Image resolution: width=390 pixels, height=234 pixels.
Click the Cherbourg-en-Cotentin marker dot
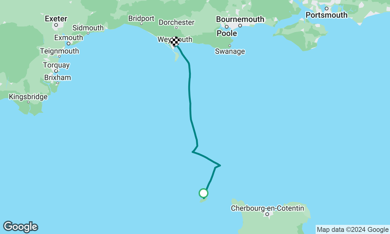[x=267, y=214]
